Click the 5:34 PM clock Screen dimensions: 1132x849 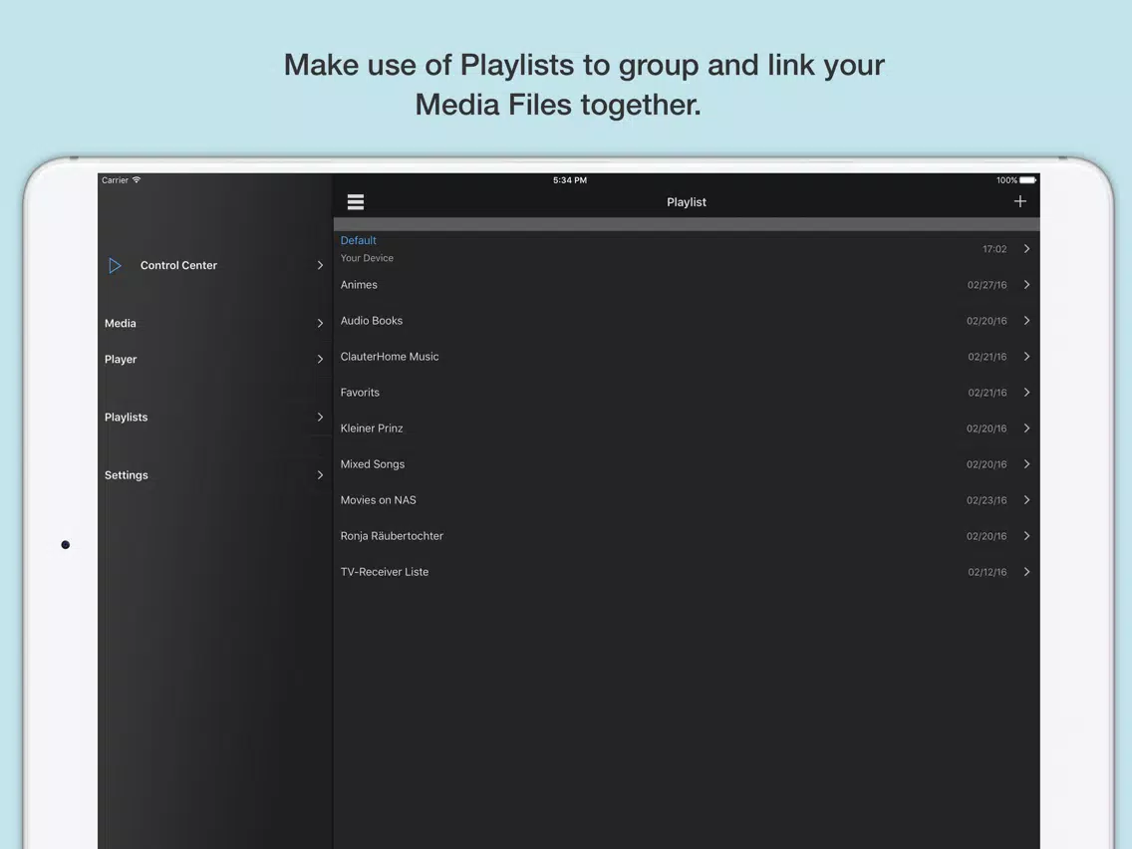tap(570, 180)
